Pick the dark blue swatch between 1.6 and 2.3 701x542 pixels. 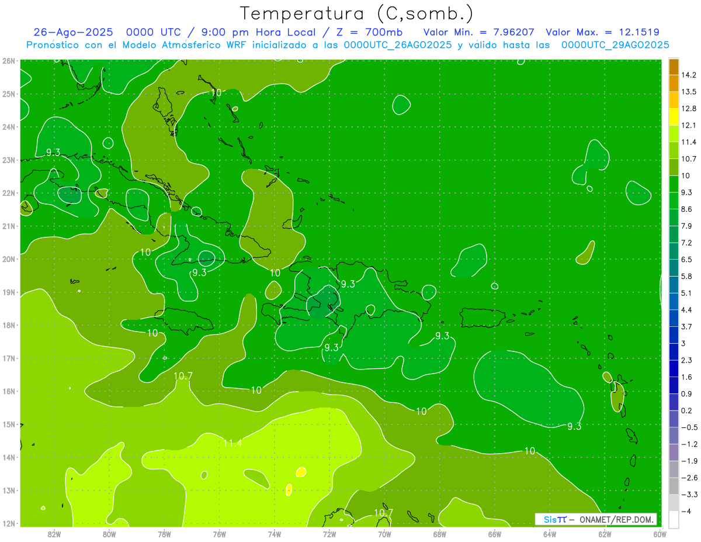coord(674,368)
